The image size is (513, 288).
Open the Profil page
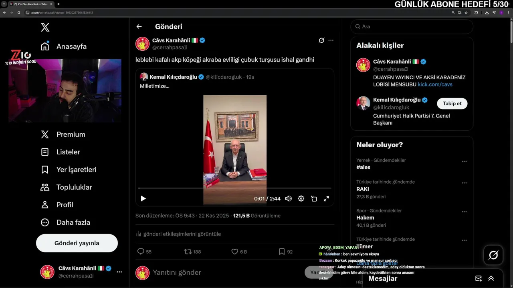(x=57, y=205)
